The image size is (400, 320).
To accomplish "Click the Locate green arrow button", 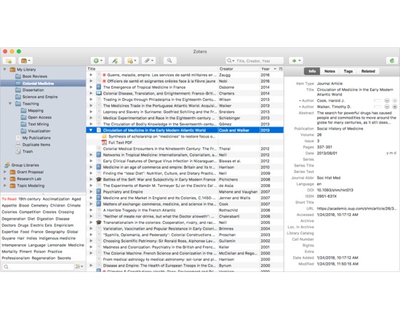I will [x=296, y=61].
